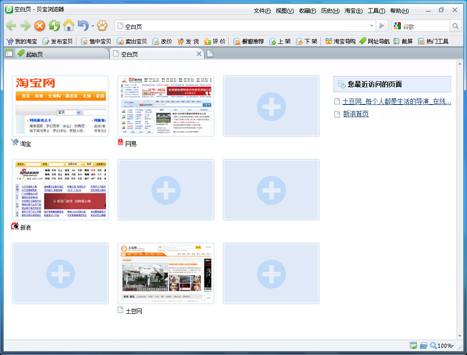Image resolution: width=467 pixels, height=355 pixels.
Task: Expand the address bar dropdown arrow
Action: click(372, 26)
